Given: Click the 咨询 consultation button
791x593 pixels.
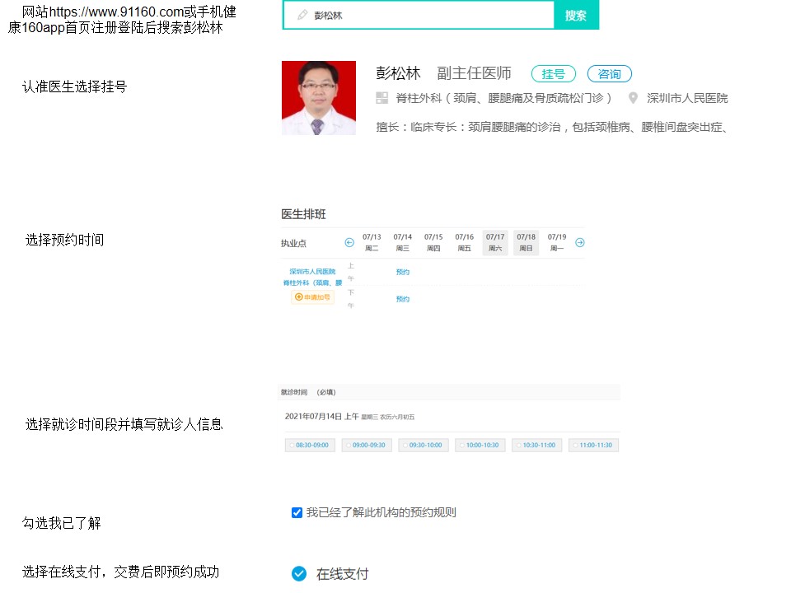Looking at the screenshot, I should [x=610, y=74].
